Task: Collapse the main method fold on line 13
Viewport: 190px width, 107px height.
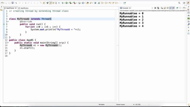Action: pos(8,43)
